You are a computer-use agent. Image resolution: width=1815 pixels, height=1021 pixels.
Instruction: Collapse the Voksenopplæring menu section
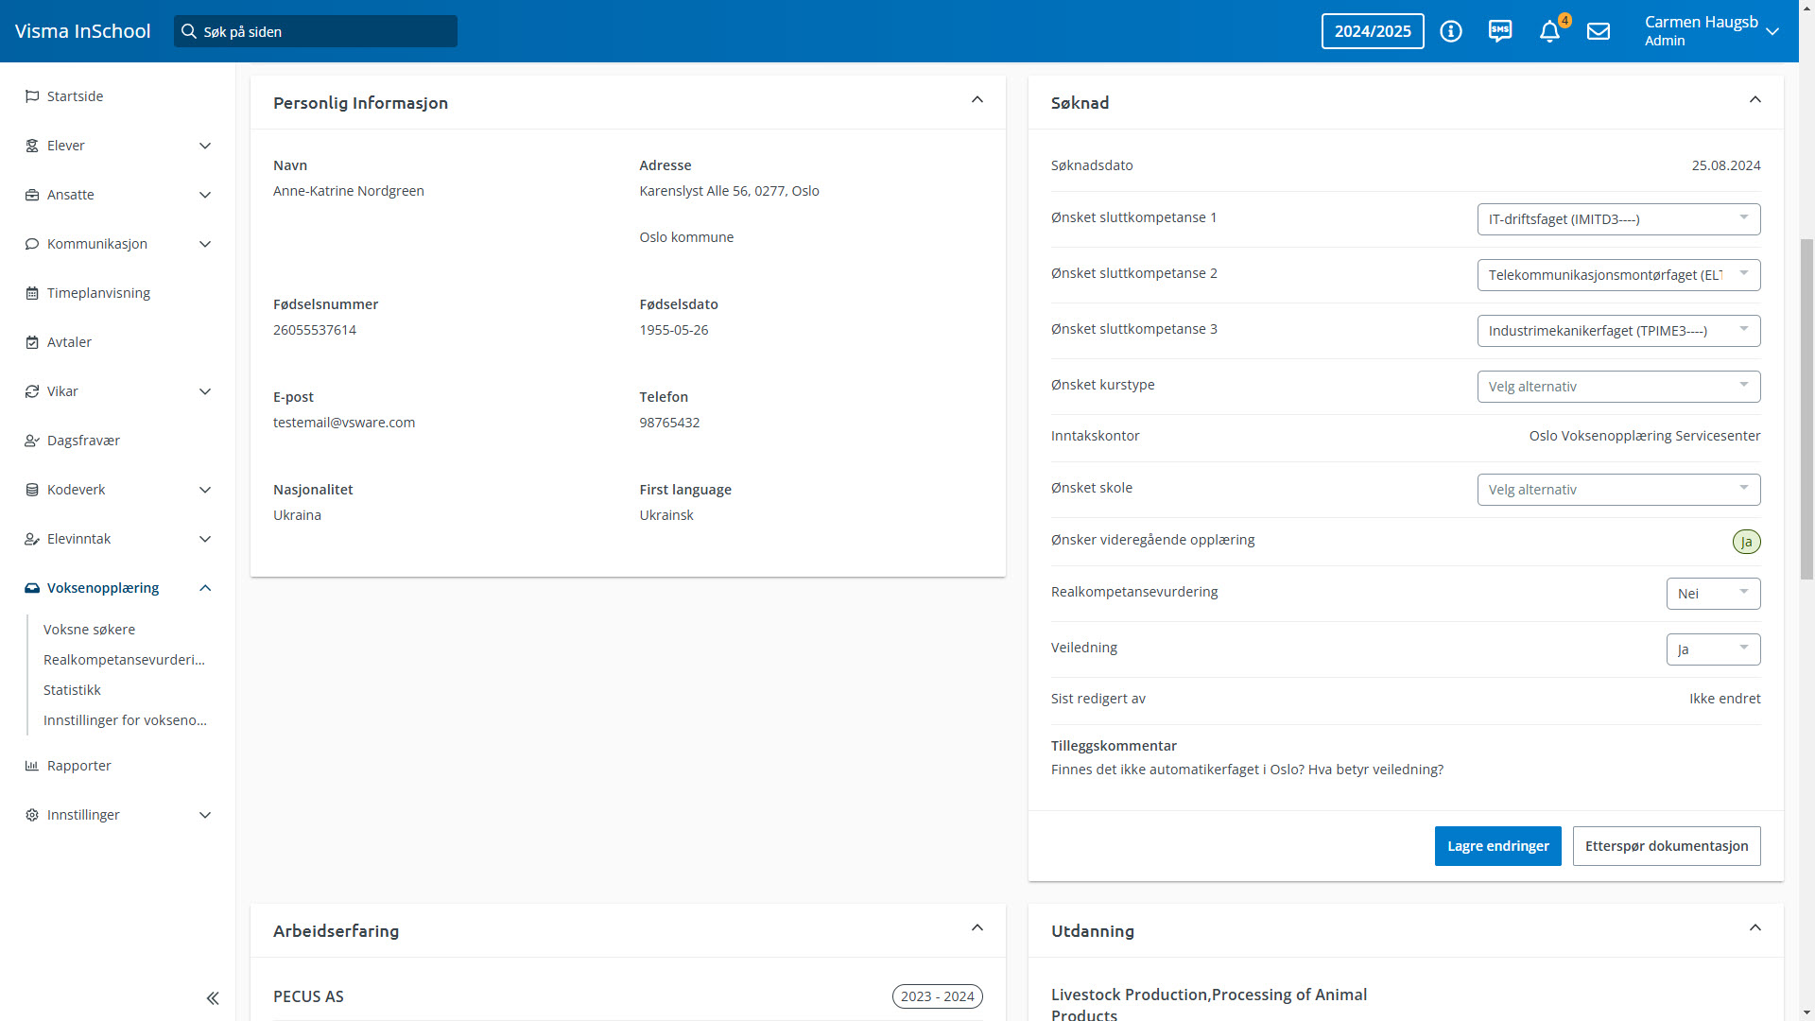205,588
